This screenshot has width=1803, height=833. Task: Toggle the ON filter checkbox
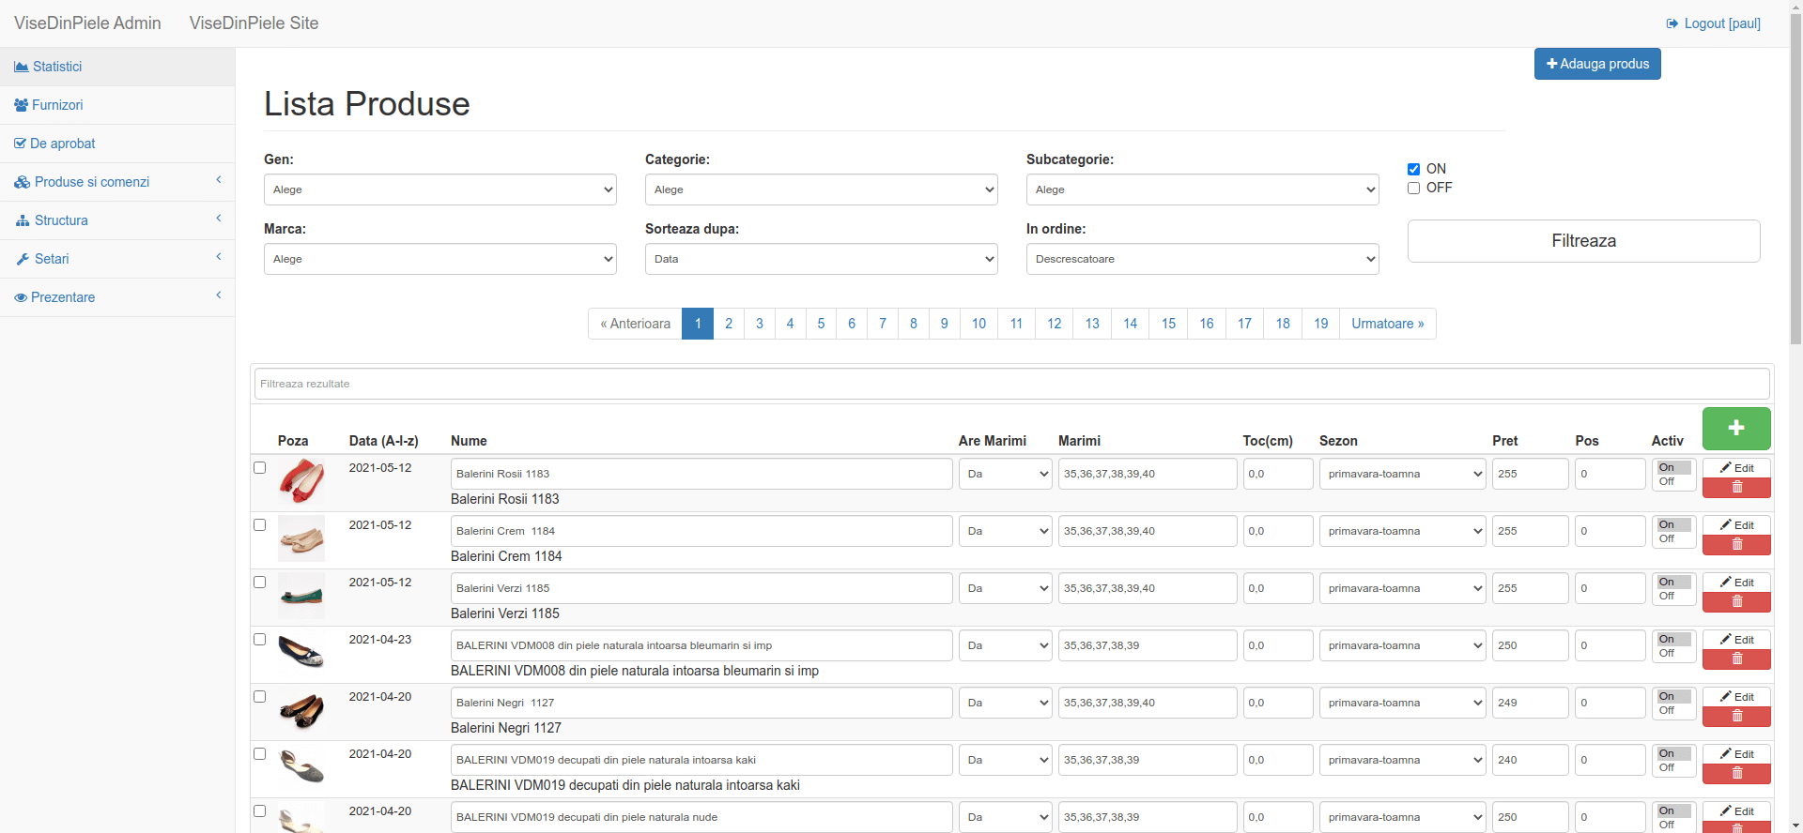point(1413,170)
